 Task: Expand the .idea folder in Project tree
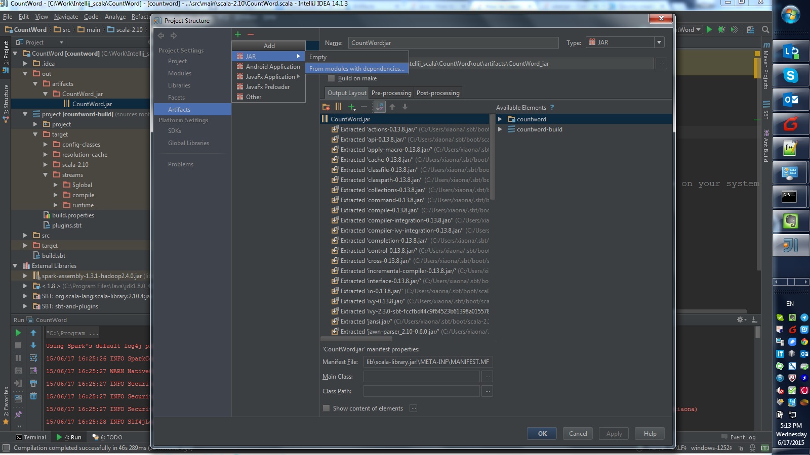pos(25,64)
